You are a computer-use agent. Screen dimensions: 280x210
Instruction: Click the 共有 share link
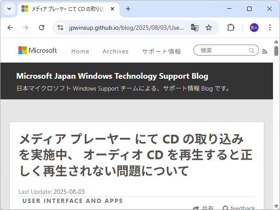203,208
